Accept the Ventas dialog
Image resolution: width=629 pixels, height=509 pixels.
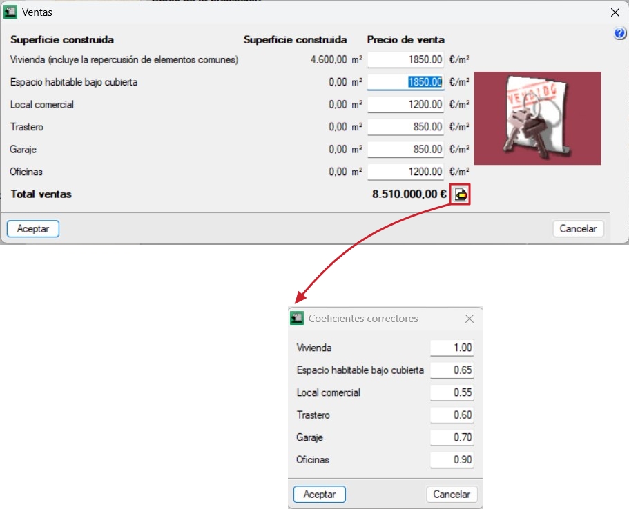(33, 229)
